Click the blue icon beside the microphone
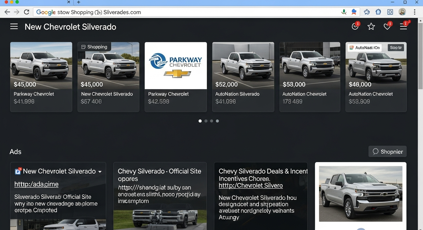Screen dimensions: 423x230 [x=354, y=12]
